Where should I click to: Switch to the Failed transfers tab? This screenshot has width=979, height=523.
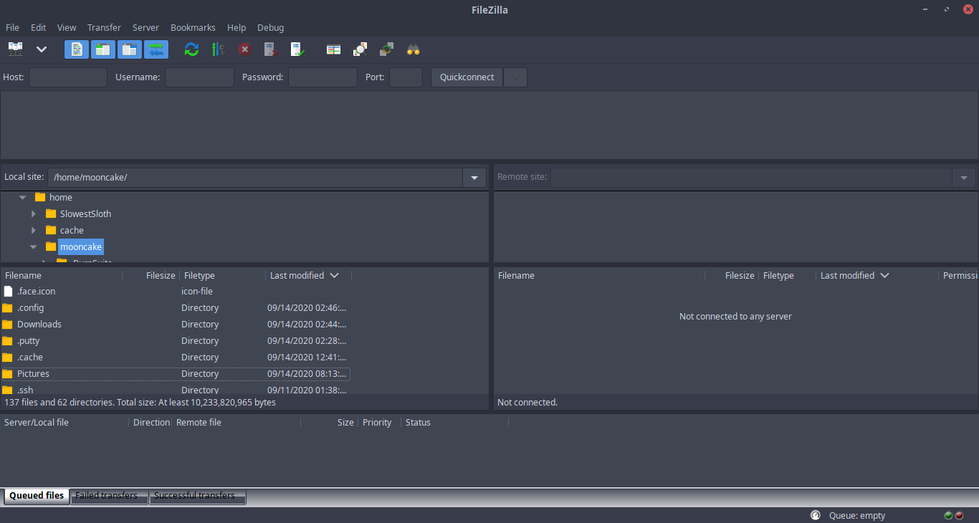(109, 496)
